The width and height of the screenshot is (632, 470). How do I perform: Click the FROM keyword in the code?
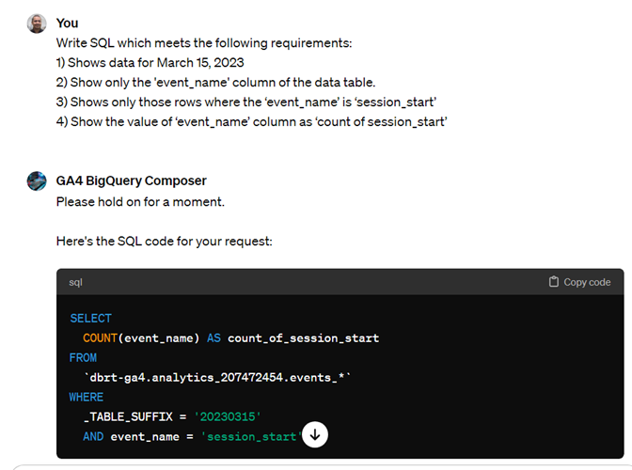(83, 357)
